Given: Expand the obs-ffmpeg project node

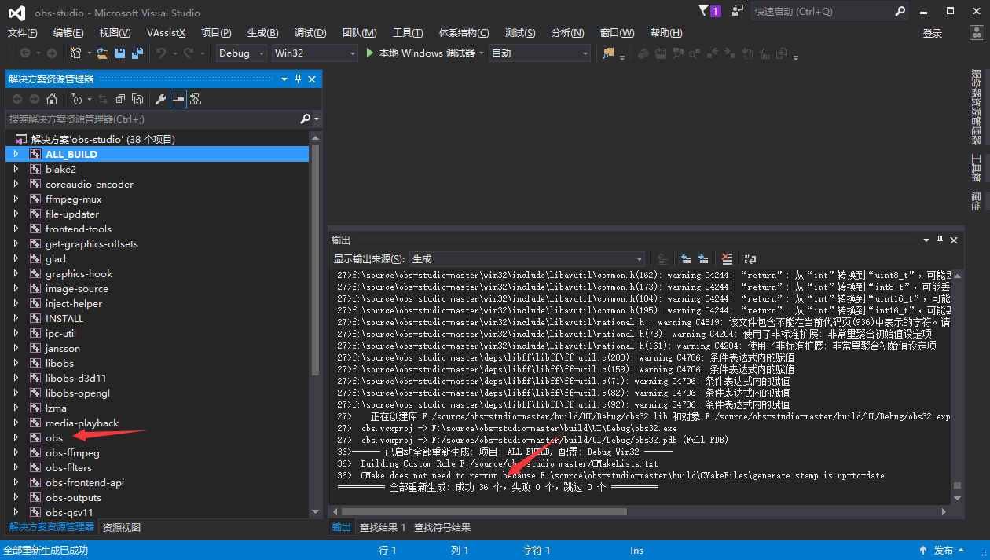Looking at the screenshot, I should (16, 453).
